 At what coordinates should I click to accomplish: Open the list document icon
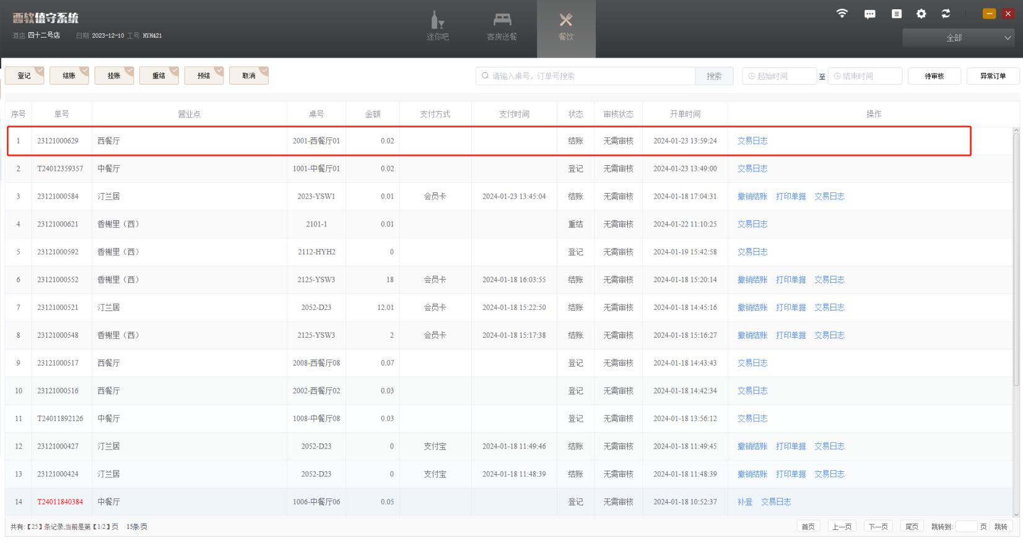pos(896,14)
